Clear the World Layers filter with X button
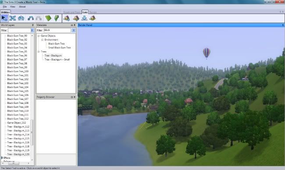This screenshot has width=285, height=170. pyautogui.click(x=32, y=30)
